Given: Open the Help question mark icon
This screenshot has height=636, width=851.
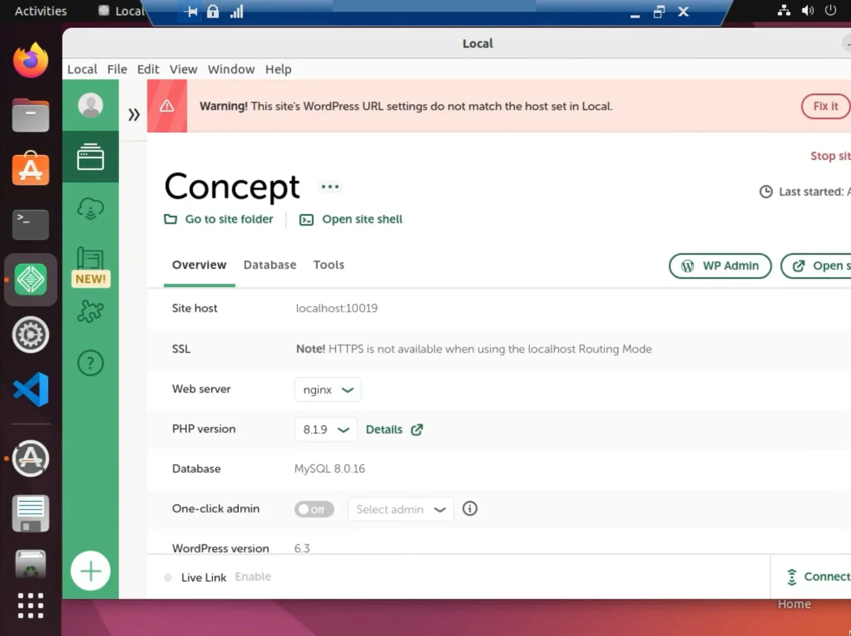Looking at the screenshot, I should [x=91, y=363].
